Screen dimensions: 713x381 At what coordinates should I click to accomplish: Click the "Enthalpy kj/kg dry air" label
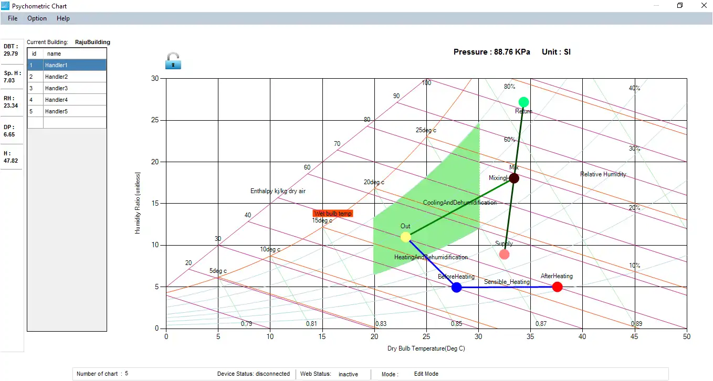278,191
